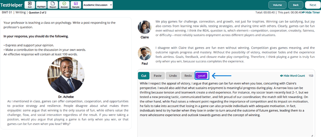The image size is (321, 137).
Task: Proceed with the Next button
Action: pyautogui.click(x=313, y=5)
